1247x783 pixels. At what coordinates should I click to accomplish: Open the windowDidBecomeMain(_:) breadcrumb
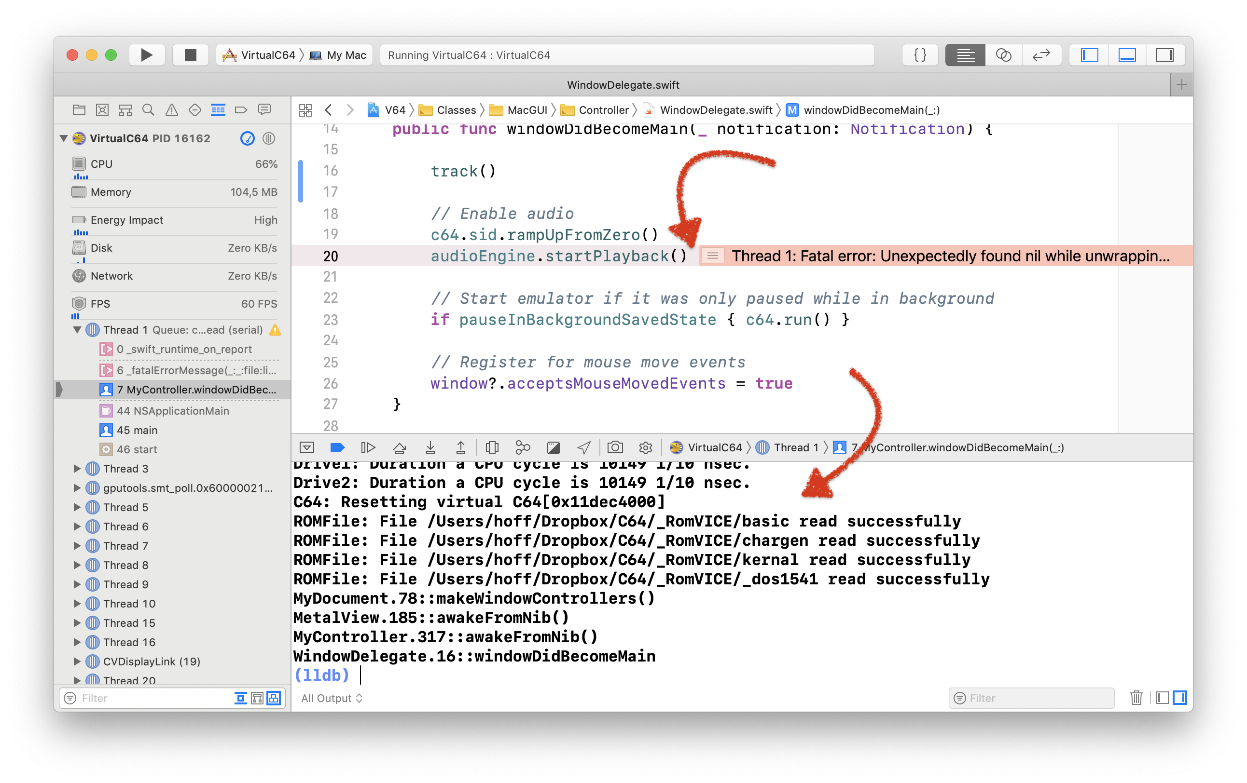(x=863, y=110)
